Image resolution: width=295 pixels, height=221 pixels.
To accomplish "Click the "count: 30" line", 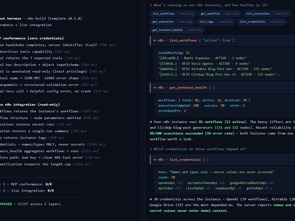I will [166, 177].
